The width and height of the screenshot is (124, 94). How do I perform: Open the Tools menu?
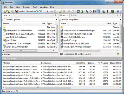pyautogui.click(x=35, y=7)
